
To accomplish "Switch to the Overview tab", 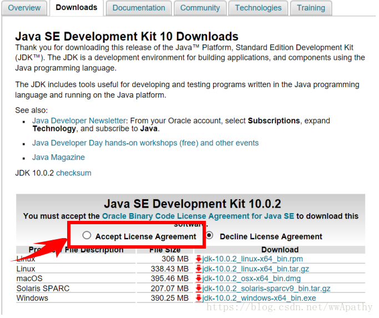I will [24, 8].
